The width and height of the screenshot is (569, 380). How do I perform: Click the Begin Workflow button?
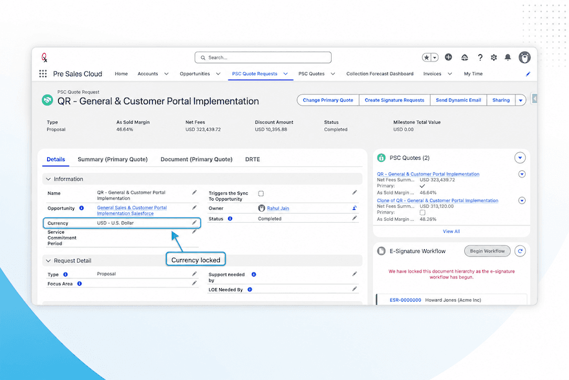point(487,251)
